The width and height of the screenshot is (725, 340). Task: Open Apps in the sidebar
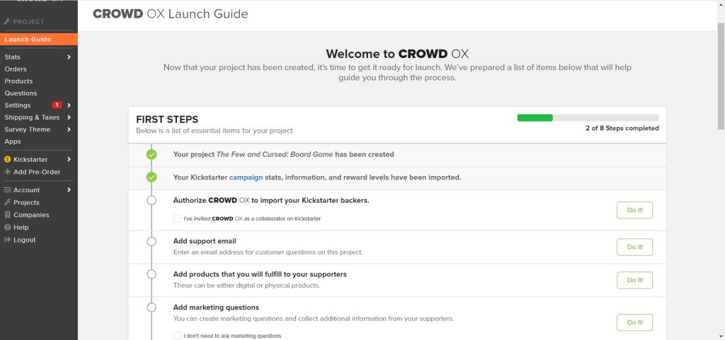pos(13,141)
